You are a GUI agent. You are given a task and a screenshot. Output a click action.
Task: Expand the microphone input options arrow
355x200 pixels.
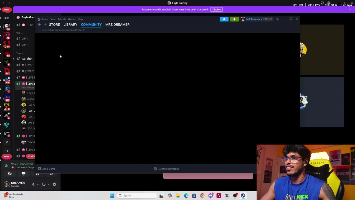click(38, 184)
